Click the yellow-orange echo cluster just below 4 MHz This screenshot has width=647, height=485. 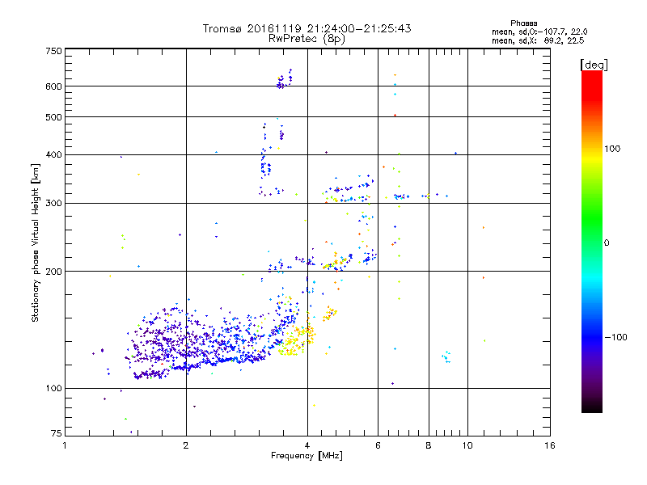[296, 340]
